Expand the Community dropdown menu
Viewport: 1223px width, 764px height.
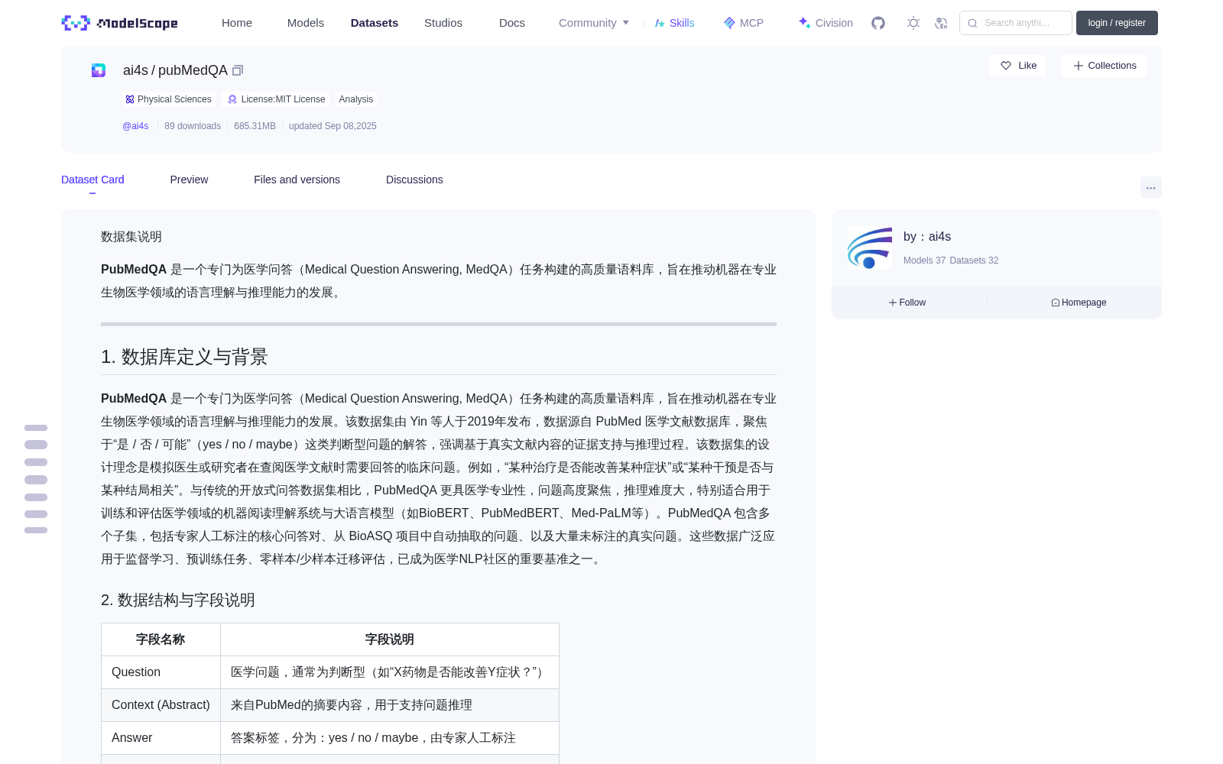594,23
